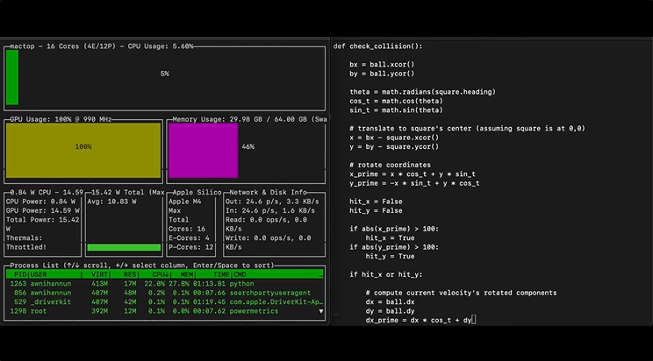Click PID 1298 in the process list

point(18,311)
